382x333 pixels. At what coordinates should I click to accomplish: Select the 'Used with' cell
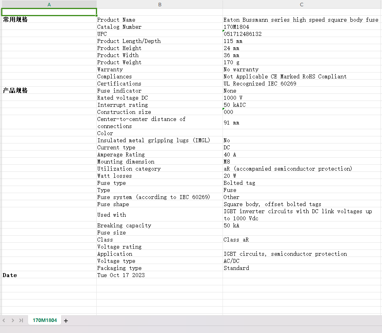159,214
